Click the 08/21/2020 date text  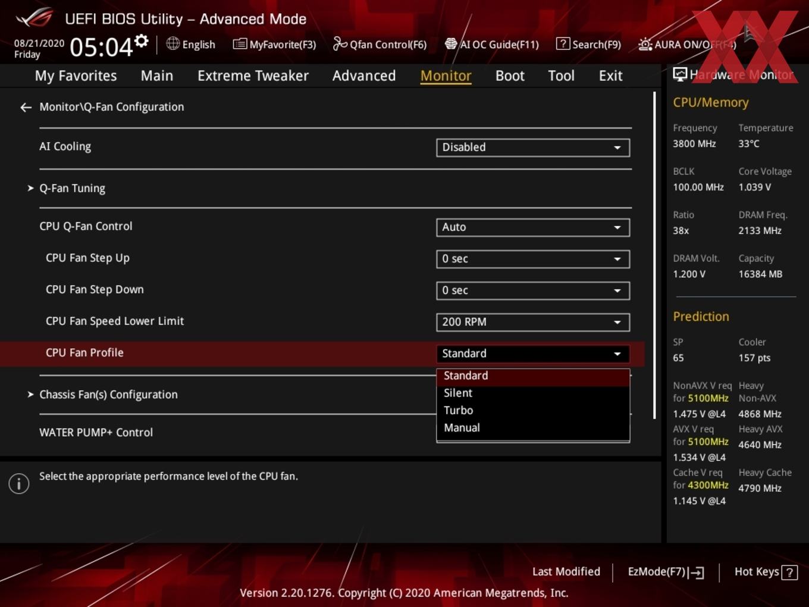click(x=39, y=43)
